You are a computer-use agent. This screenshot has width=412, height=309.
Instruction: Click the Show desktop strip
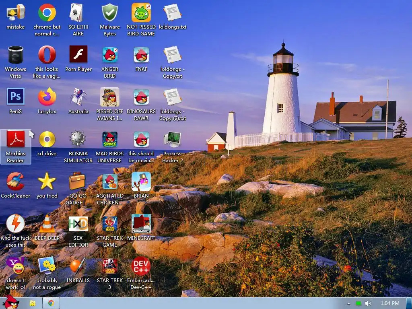[409, 303]
